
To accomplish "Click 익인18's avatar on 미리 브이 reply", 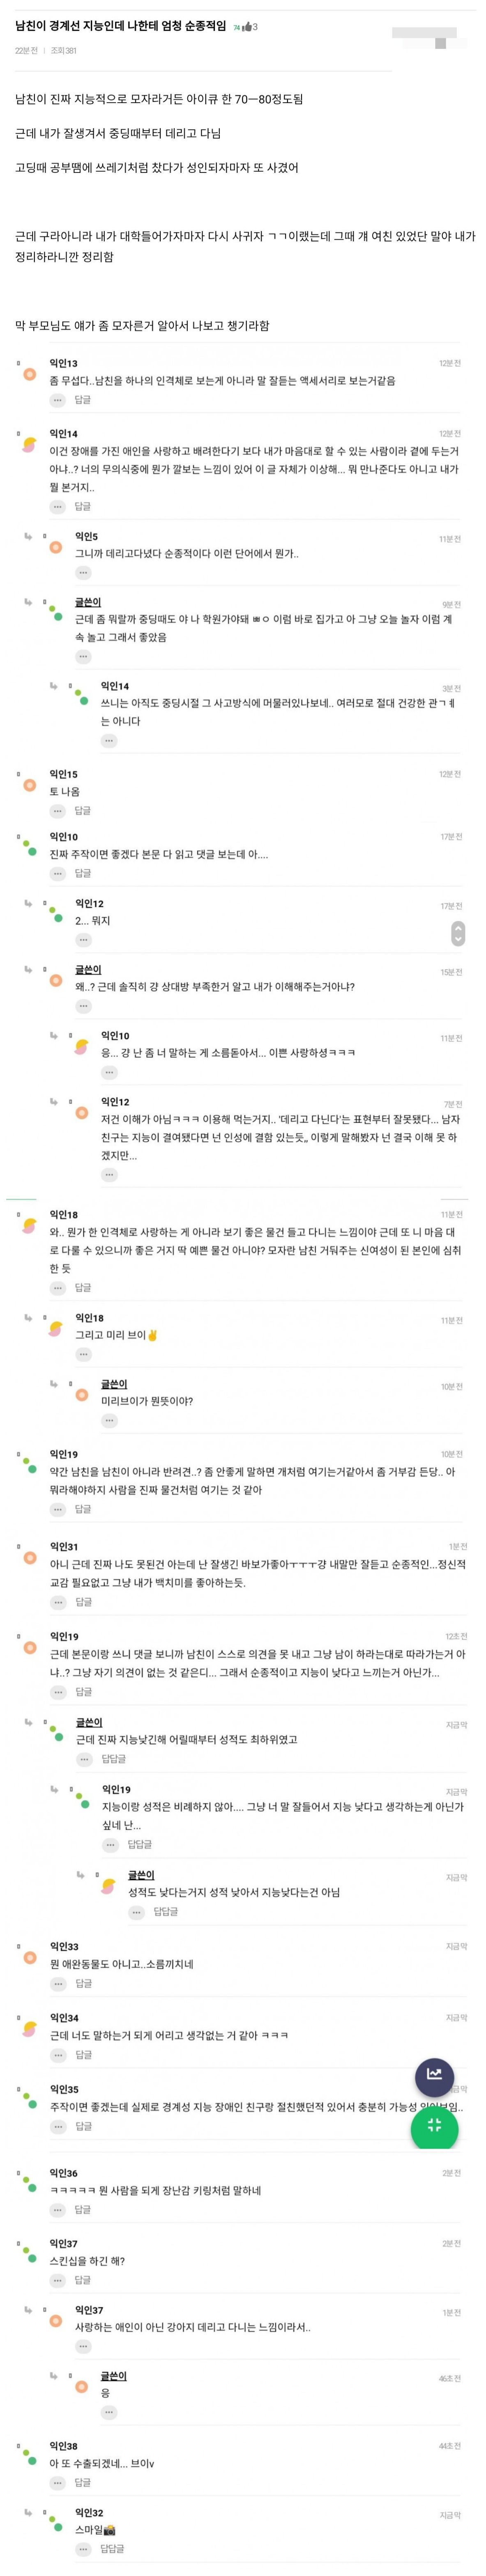I will coord(56,1328).
